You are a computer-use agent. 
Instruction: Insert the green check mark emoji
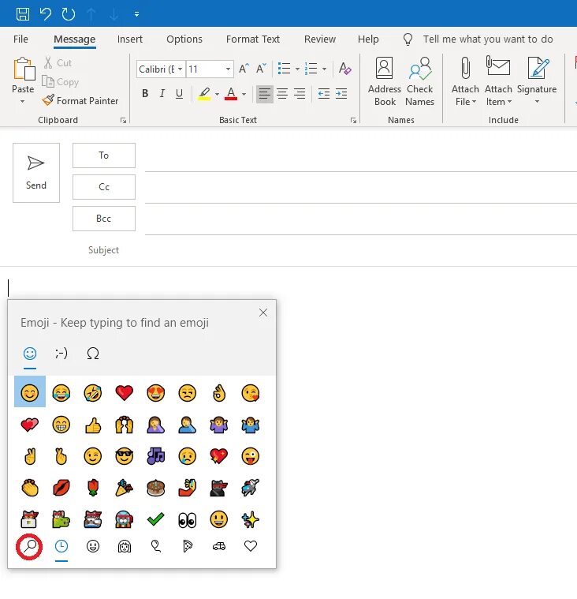156,519
